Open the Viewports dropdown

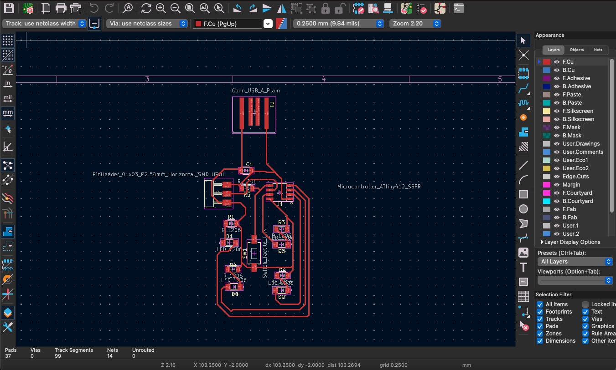575,280
